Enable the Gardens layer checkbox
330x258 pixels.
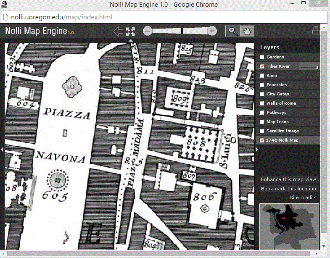point(262,57)
